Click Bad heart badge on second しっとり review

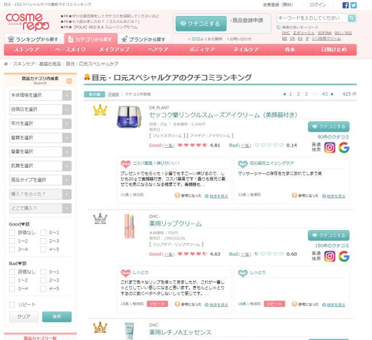(243, 272)
